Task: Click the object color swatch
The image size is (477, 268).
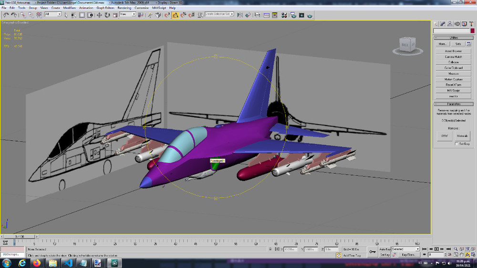Action: pos(472,31)
